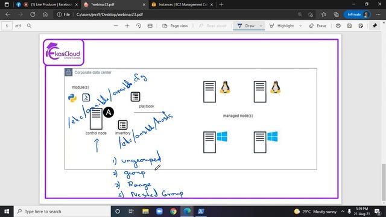Open the PDF find search tool

click(29, 26)
